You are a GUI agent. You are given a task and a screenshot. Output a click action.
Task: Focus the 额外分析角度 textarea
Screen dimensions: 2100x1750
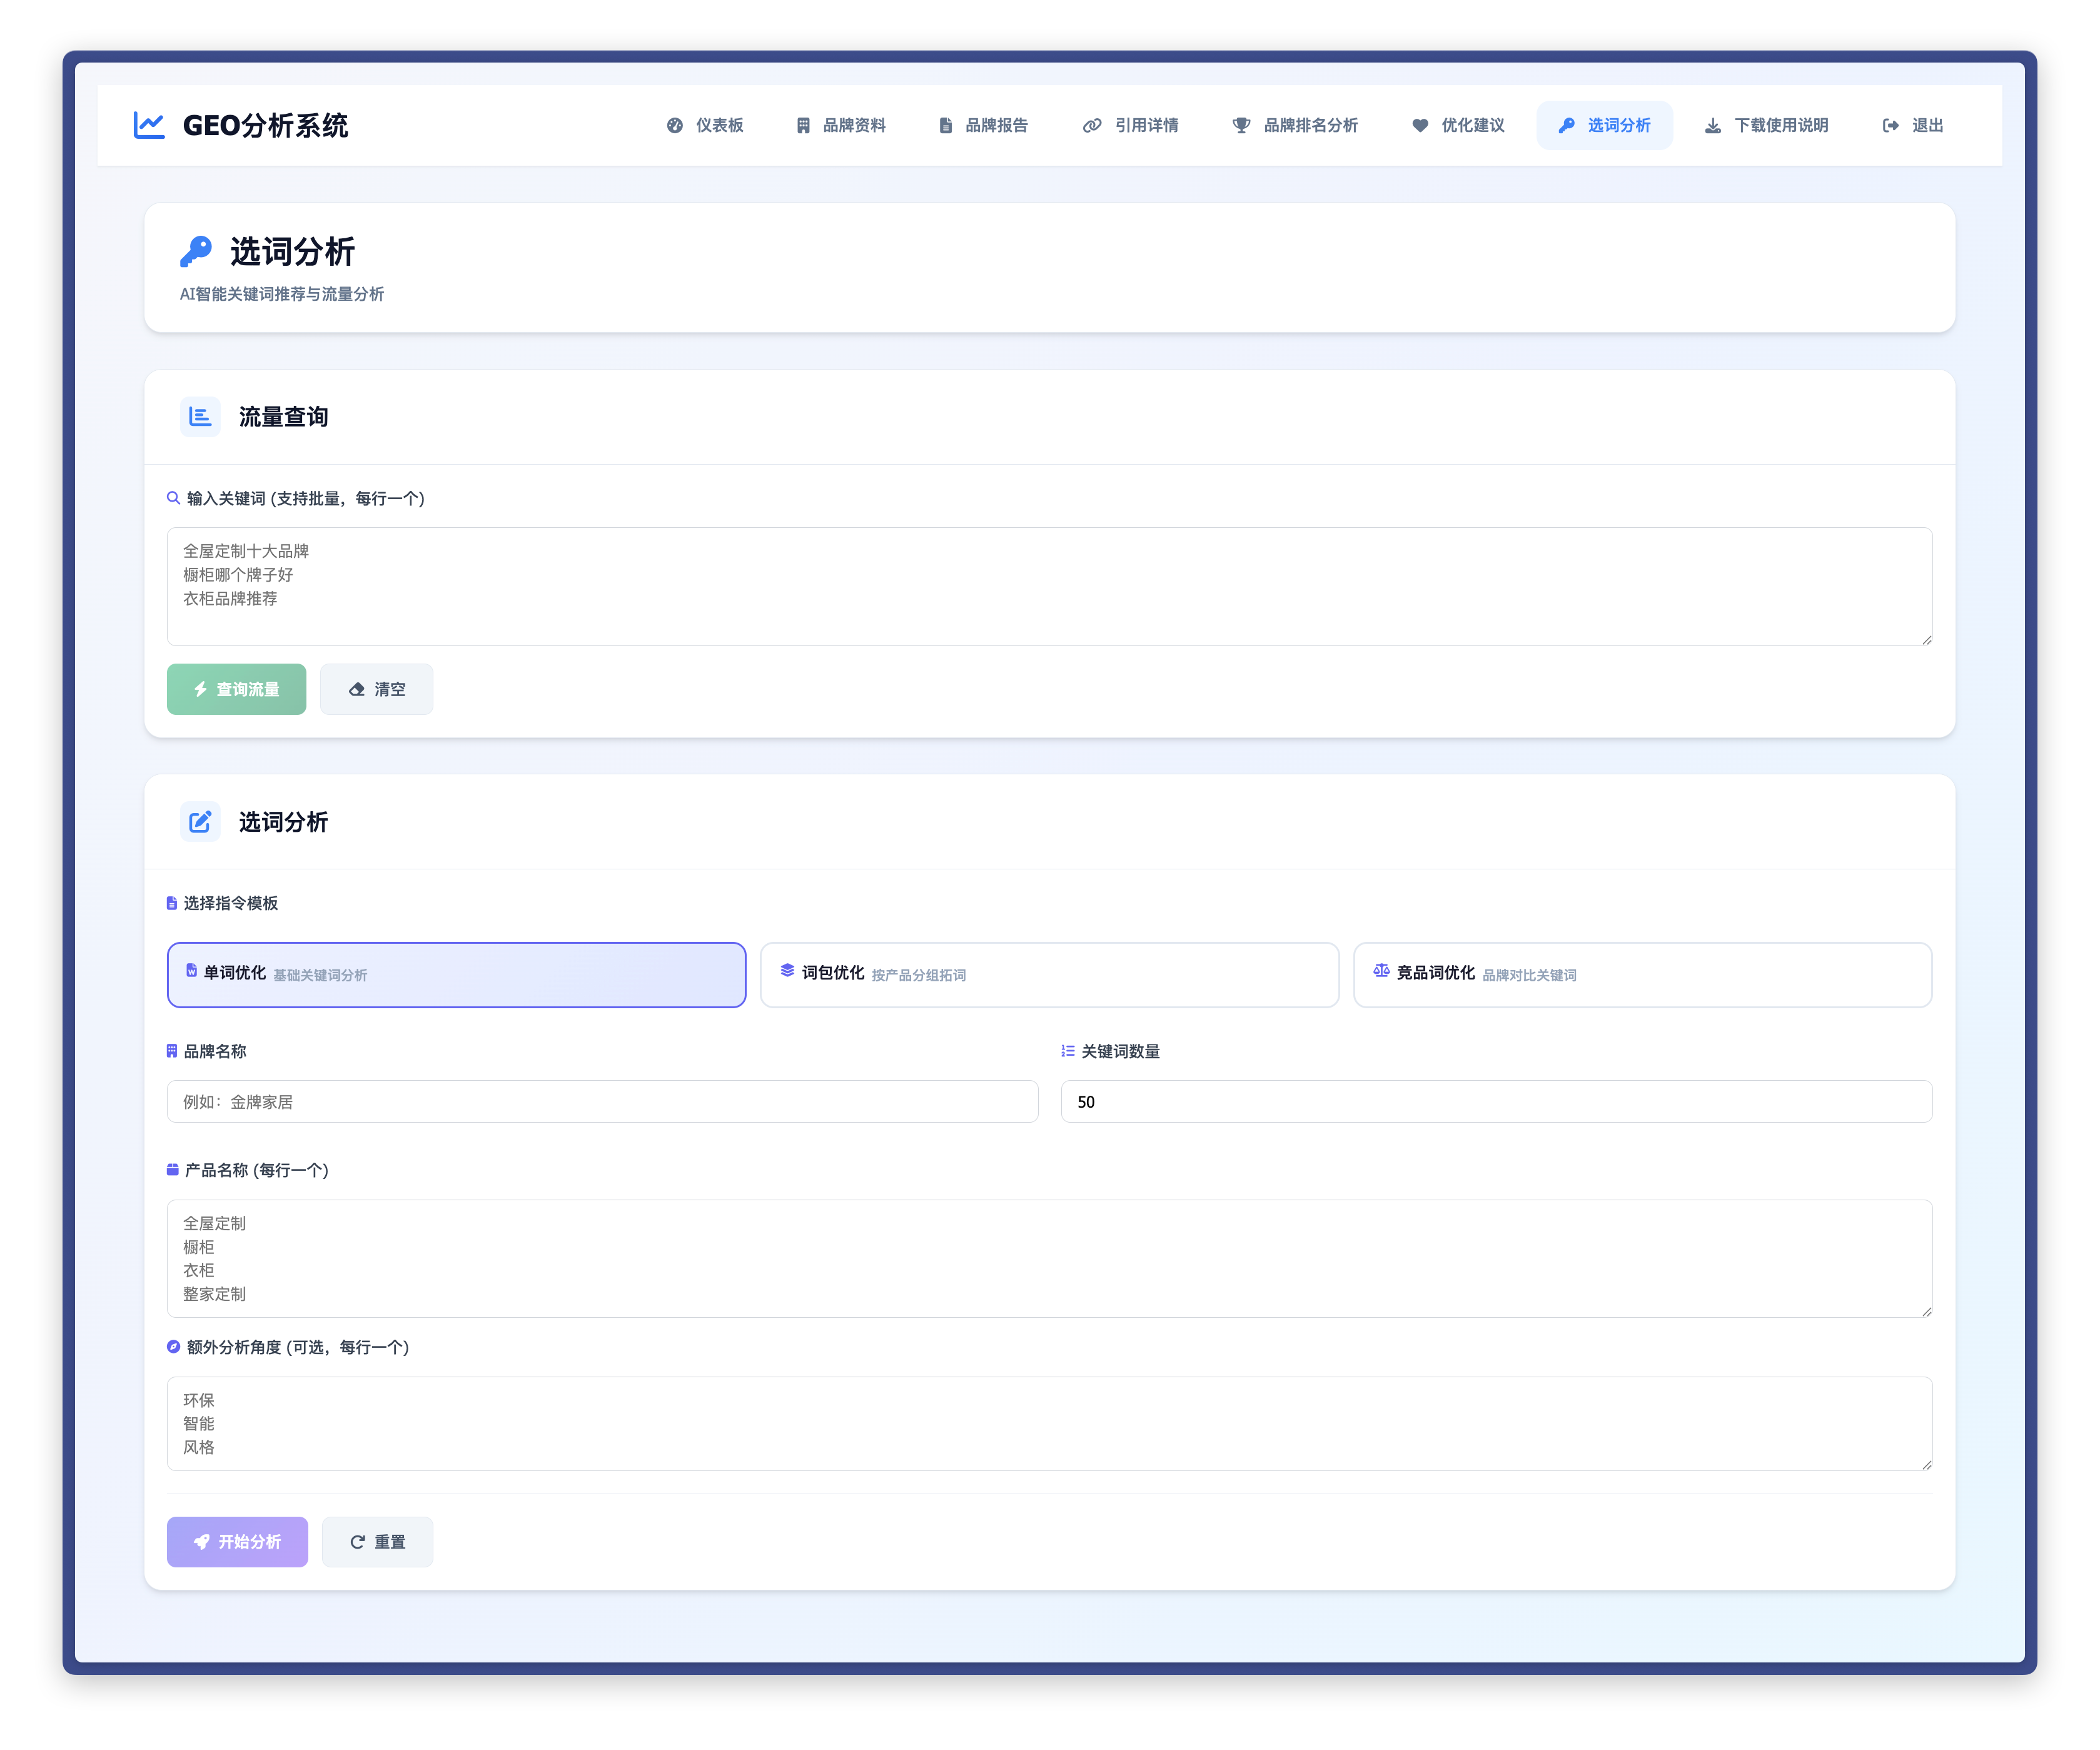point(1050,1424)
